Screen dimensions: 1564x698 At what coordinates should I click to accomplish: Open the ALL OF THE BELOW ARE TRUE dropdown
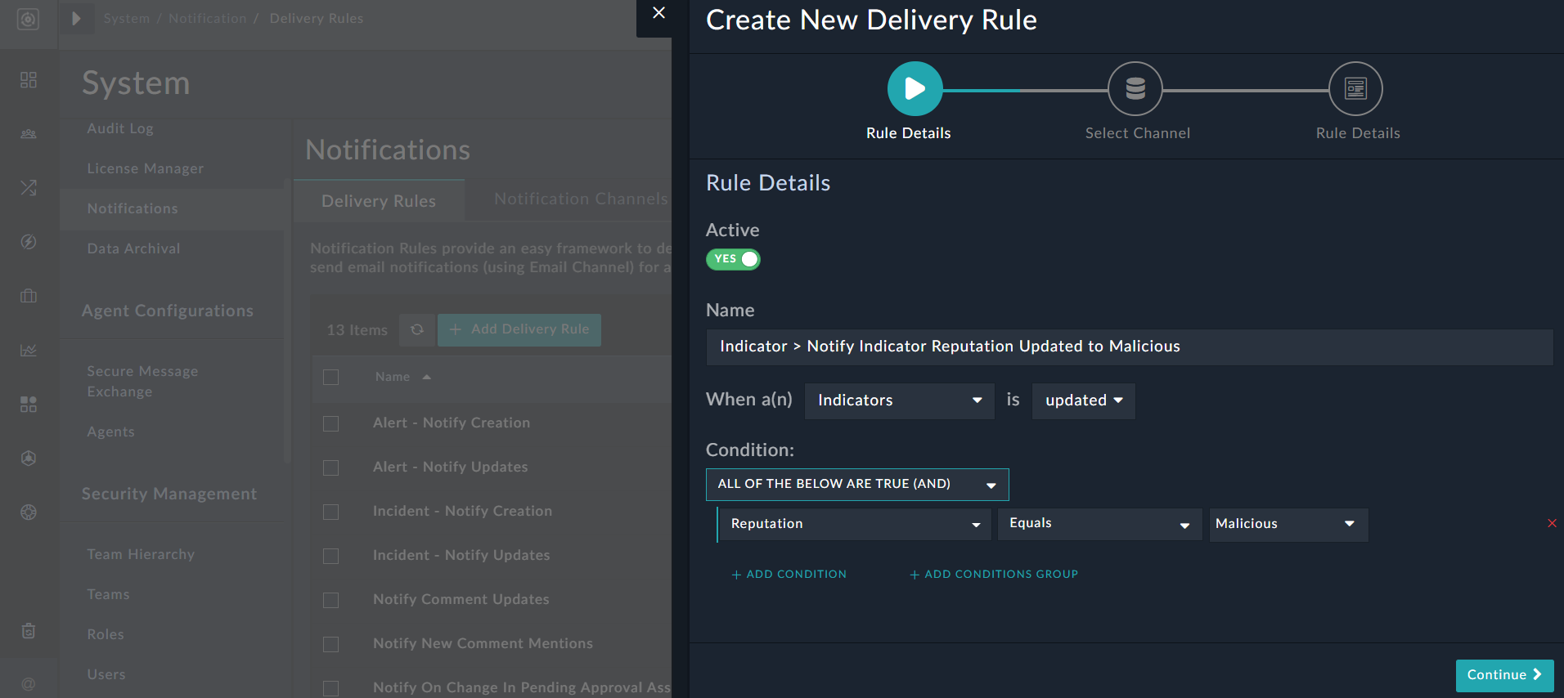[857, 484]
